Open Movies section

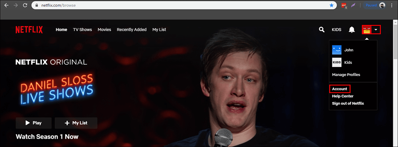tap(104, 30)
